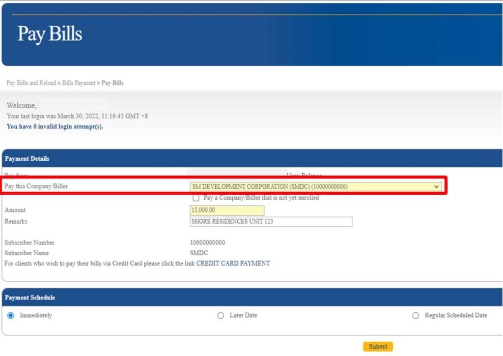Open the Pay this Company/Biller dropdown
Image resolution: width=503 pixels, height=356 pixels.
[314, 186]
